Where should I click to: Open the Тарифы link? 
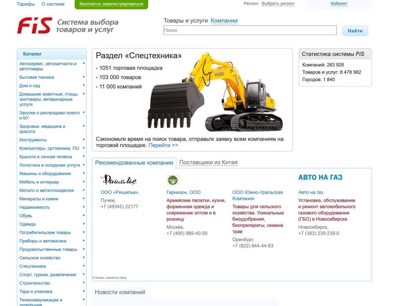pyautogui.click(x=26, y=4)
